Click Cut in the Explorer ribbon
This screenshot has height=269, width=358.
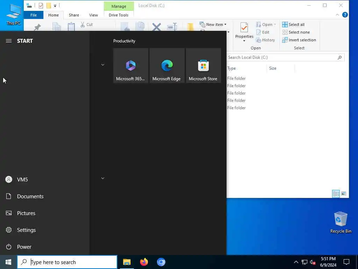click(87, 25)
